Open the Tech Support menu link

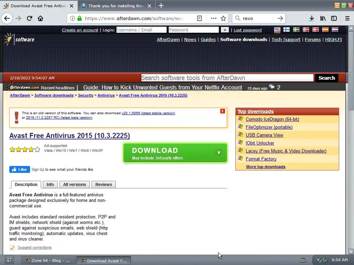[286, 39]
